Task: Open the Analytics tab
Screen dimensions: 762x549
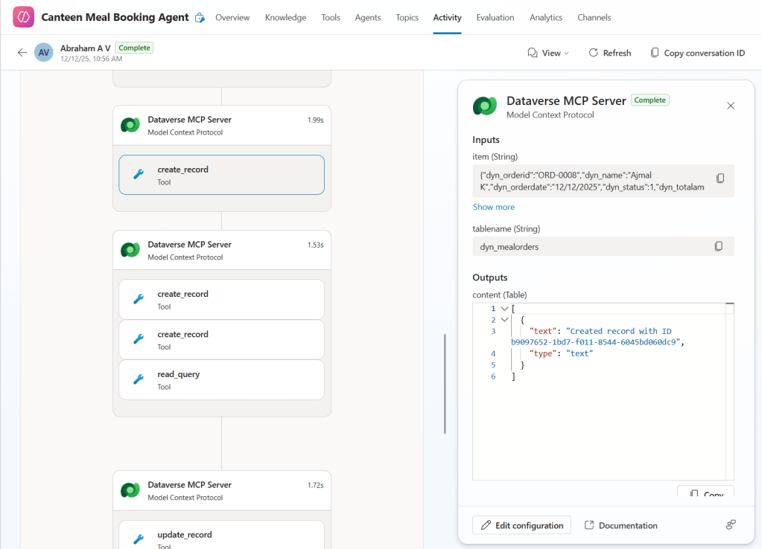Action: (x=546, y=18)
